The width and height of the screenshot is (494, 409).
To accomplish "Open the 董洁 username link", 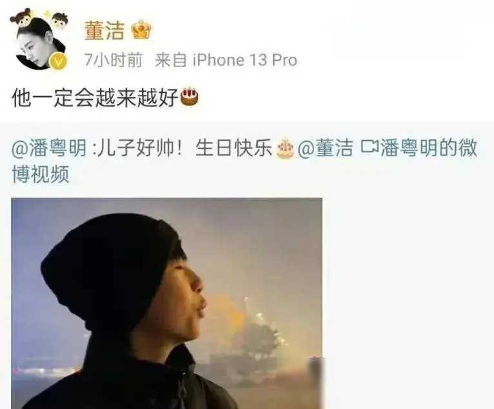I will pyautogui.click(x=104, y=30).
